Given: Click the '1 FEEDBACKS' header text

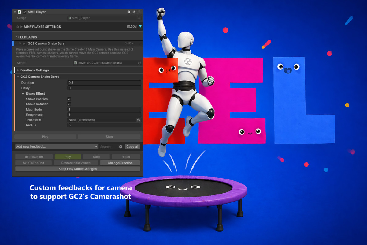Looking at the screenshot, I should 27,37.
